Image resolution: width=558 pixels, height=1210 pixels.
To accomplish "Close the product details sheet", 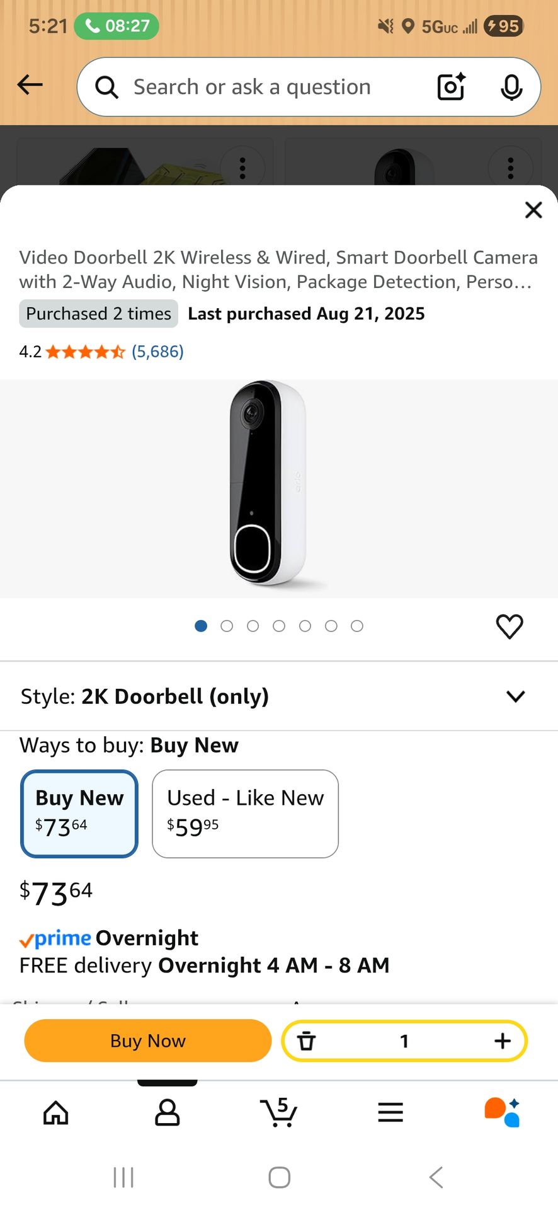I will coord(533,210).
